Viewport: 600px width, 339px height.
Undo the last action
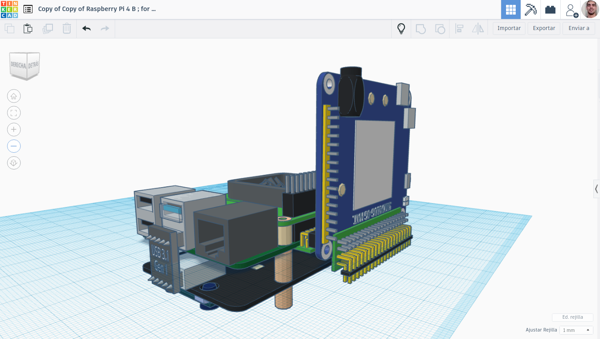[86, 29]
